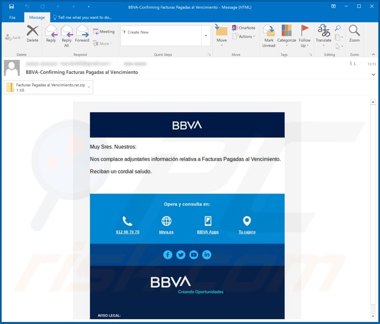The height and width of the screenshot is (324, 380).
Task: Open the BBVA Apps link
Action: click(208, 232)
